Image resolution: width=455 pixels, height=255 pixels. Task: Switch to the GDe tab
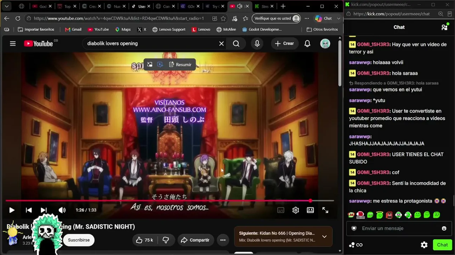tap(189, 6)
